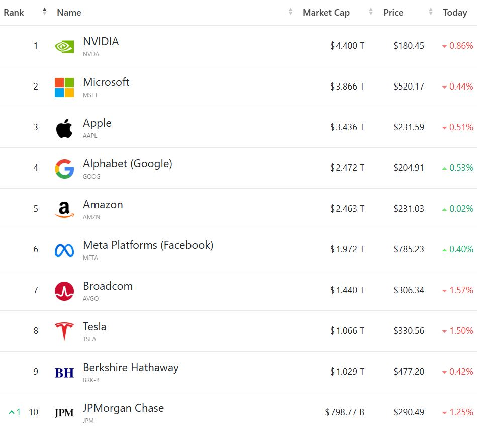This screenshot has height=428, width=477.
Task: Click the Berkshire Hathaway BH logo
Action: tap(64, 373)
